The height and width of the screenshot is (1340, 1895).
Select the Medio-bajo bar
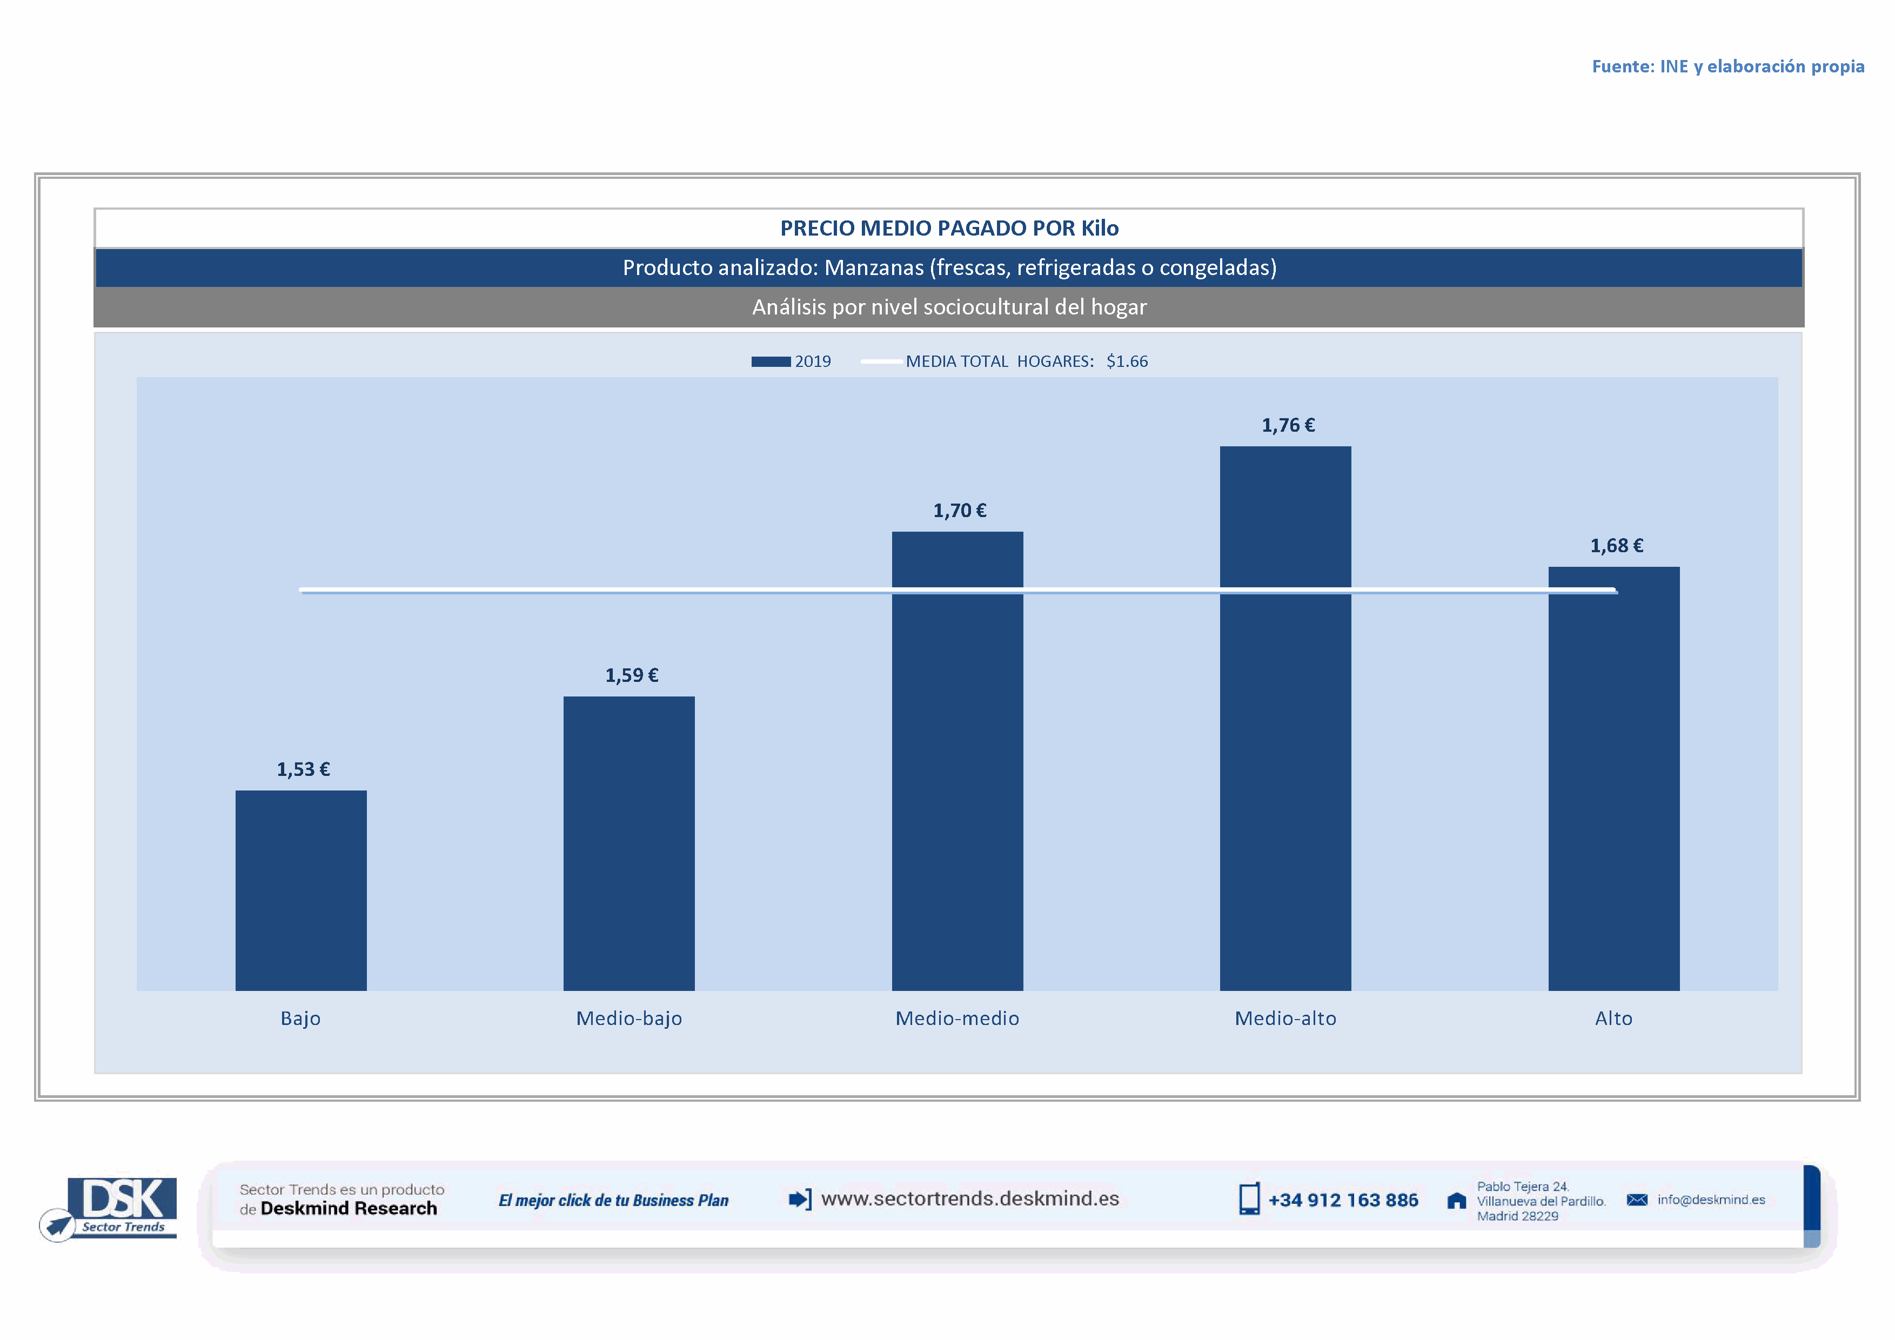click(629, 843)
